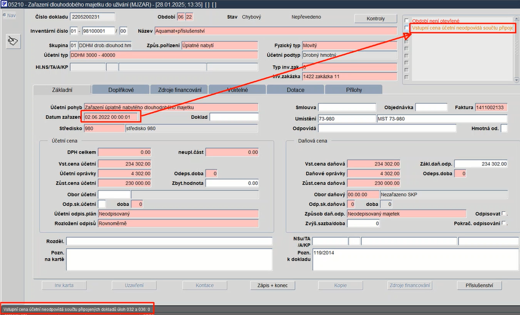Click the status bar error message text
This screenshot has height=315, width=520.
tap(76, 309)
